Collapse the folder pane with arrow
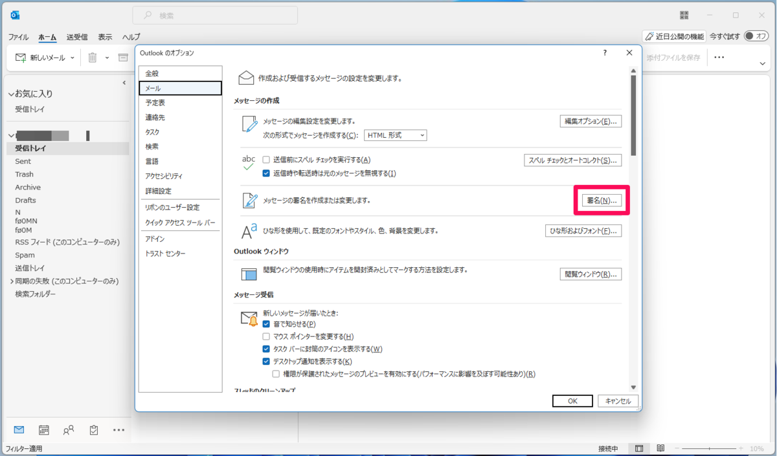777x456 pixels. [124, 83]
